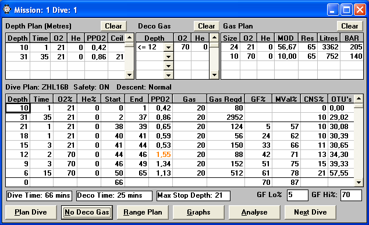
Task: Click GF% column header
Action: (x=258, y=99)
